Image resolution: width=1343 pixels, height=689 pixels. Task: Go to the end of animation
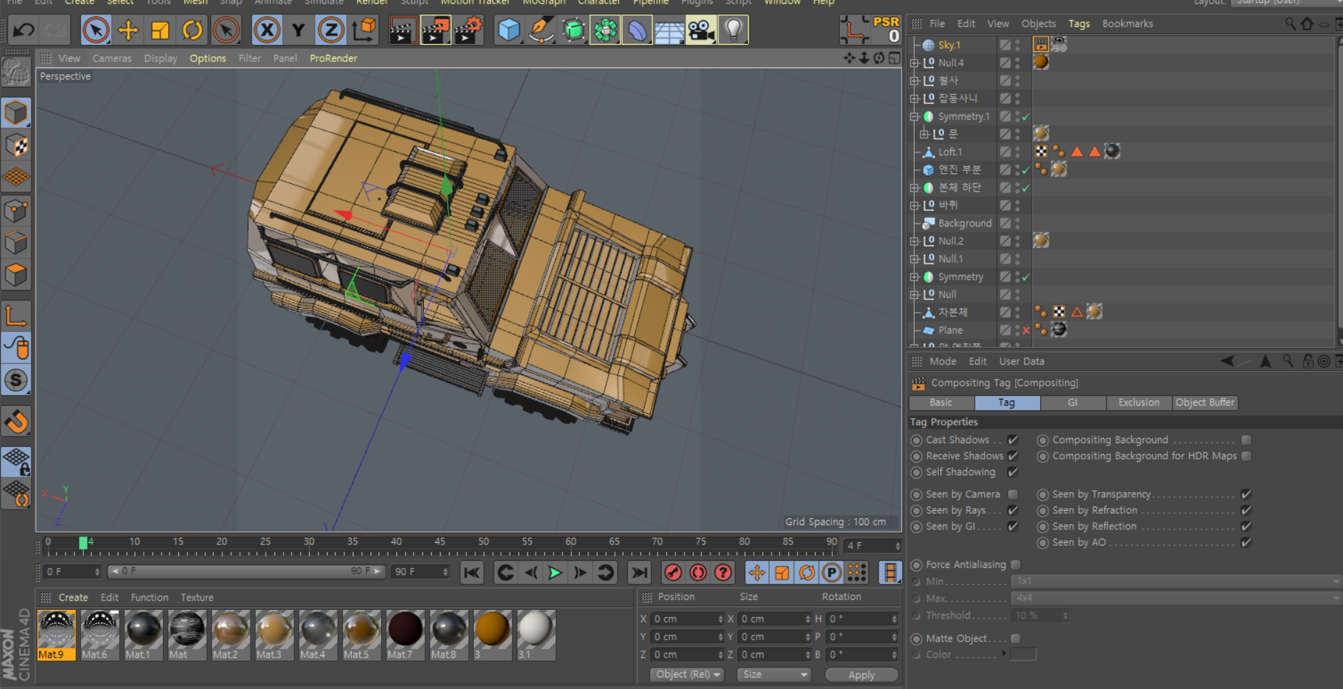click(640, 572)
